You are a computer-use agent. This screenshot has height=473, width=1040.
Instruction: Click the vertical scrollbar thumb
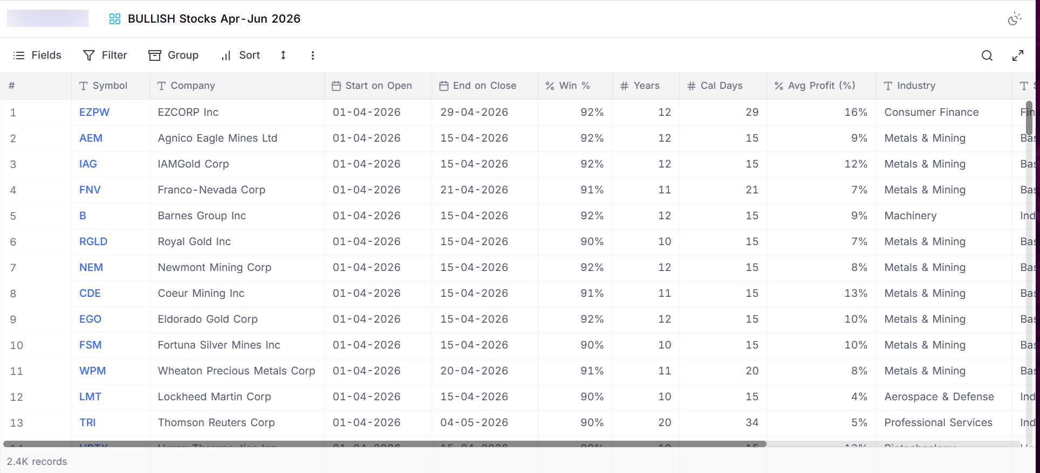1029,118
